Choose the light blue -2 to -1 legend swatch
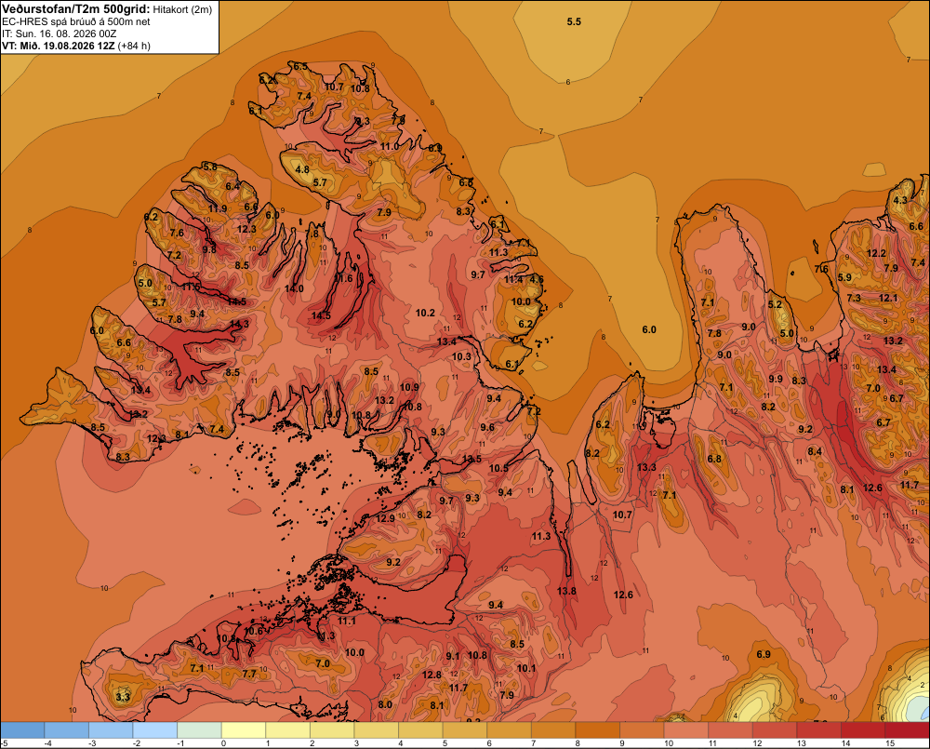930x749 pixels. click(155, 730)
